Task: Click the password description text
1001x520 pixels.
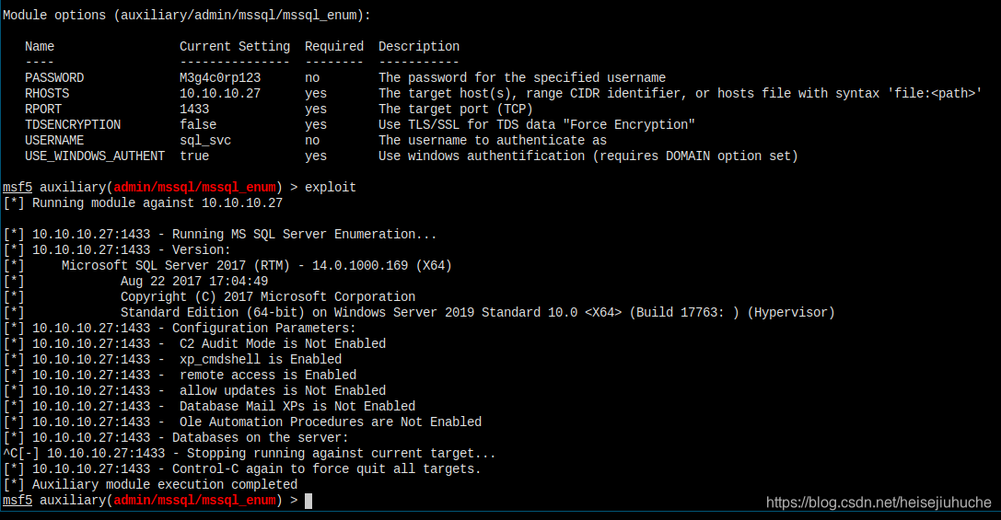Action: [x=522, y=78]
